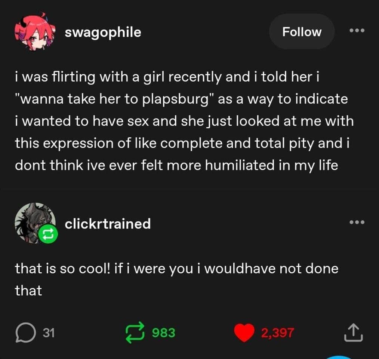
Task: Open the clickrtrained username link
Action: pos(108,224)
